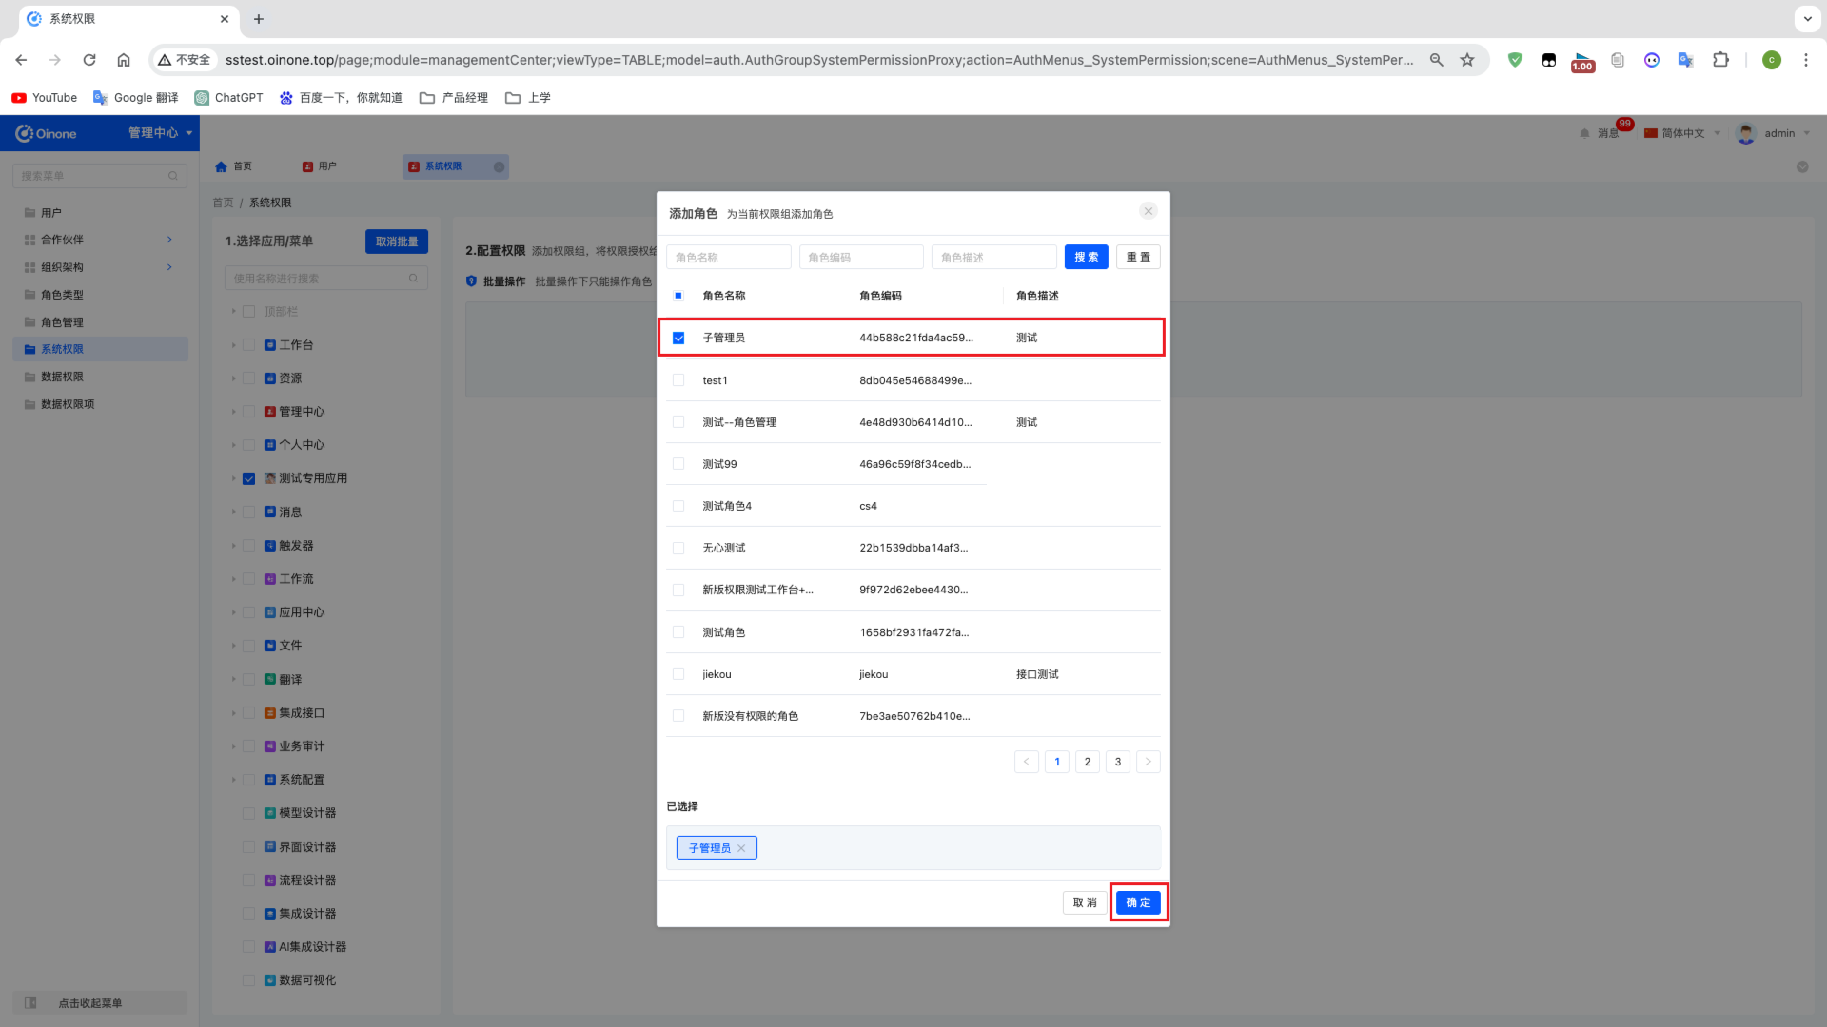1827x1027 pixels.
Task: Open a new browser tab
Action: [x=259, y=19]
